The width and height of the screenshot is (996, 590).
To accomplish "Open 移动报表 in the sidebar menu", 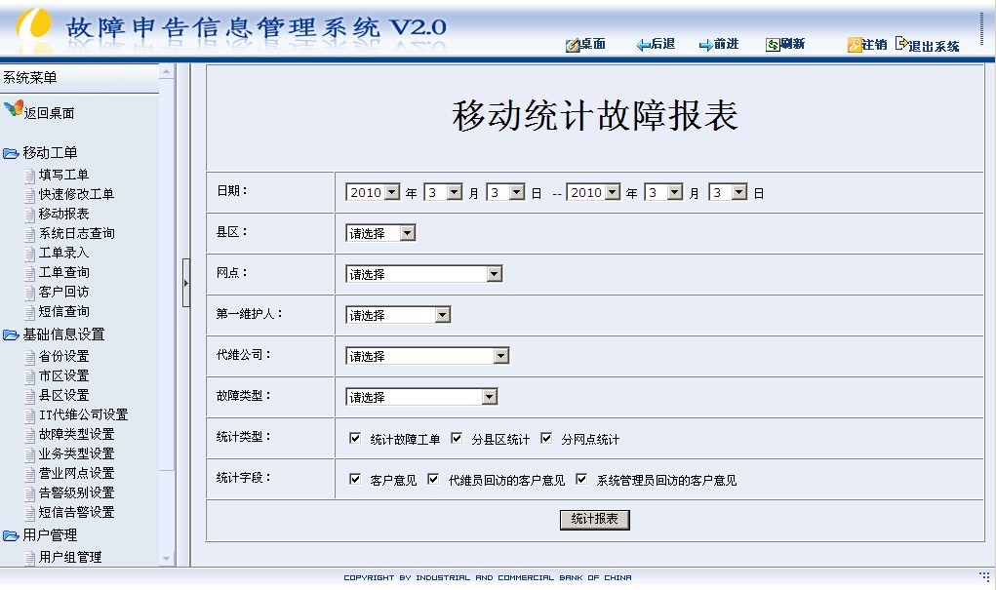I will point(63,214).
